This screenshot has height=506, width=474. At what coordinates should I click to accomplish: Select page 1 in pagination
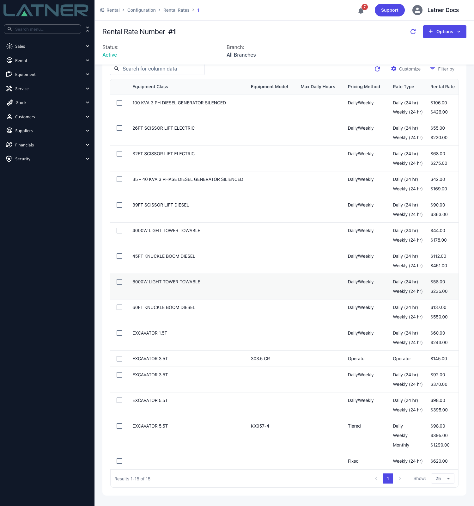click(388, 478)
